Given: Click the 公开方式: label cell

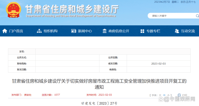Looking at the screenshot, I should pos(22,58).
